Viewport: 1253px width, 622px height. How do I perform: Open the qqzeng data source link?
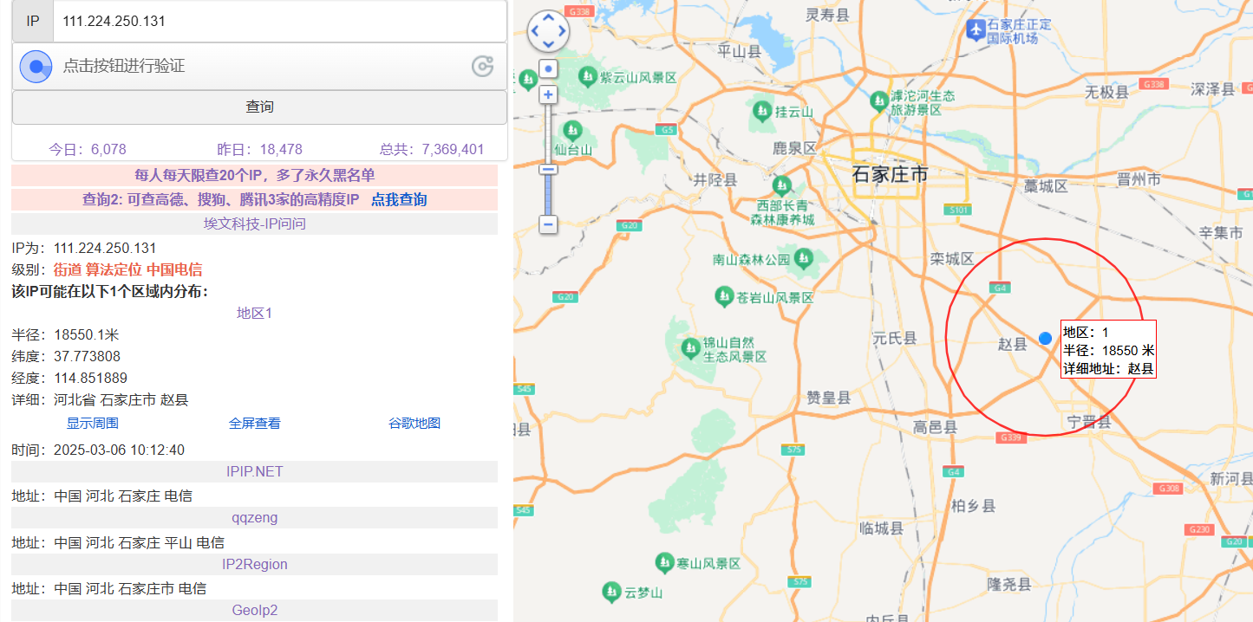pyautogui.click(x=253, y=517)
